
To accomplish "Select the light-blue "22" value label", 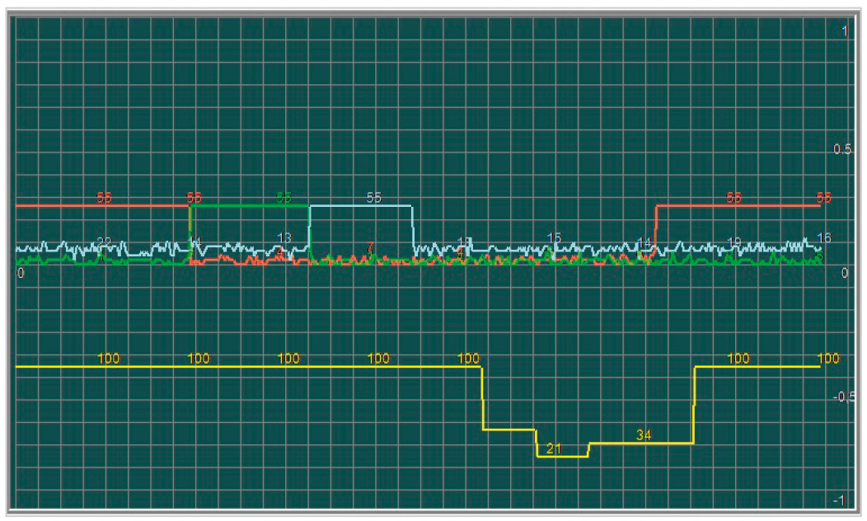I will pyautogui.click(x=104, y=242).
